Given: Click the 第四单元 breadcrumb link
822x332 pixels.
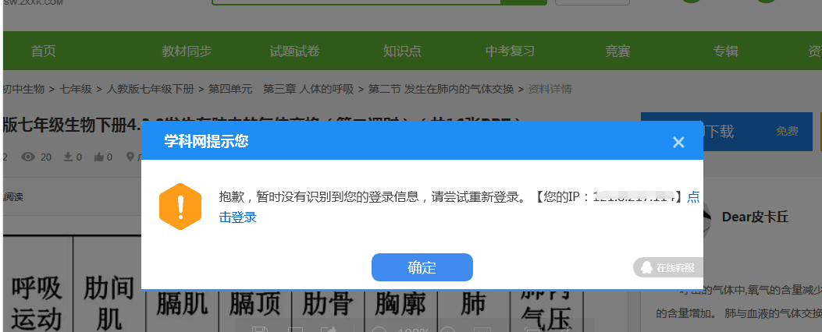Looking at the screenshot, I should 230,89.
